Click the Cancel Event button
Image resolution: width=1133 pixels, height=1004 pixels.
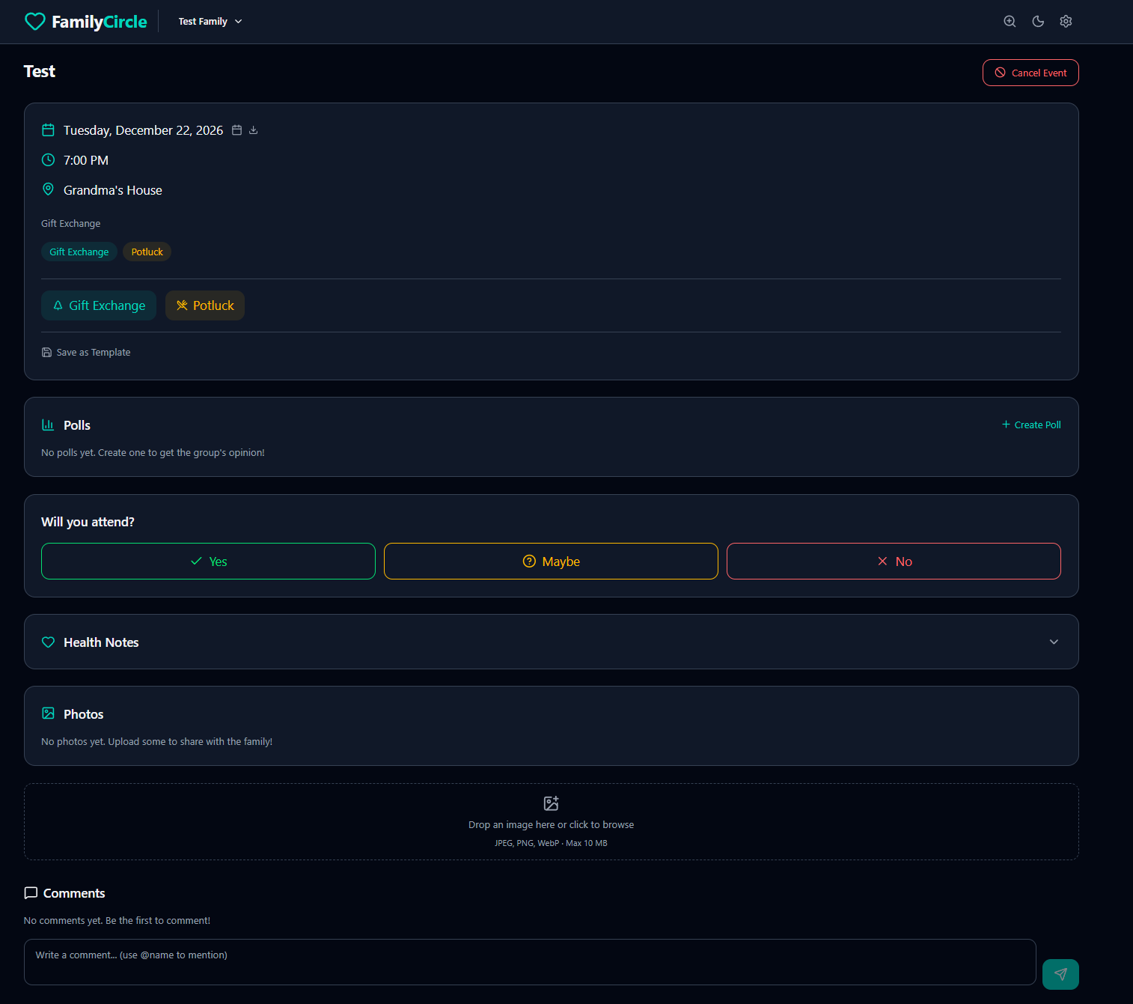tap(1030, 73)
